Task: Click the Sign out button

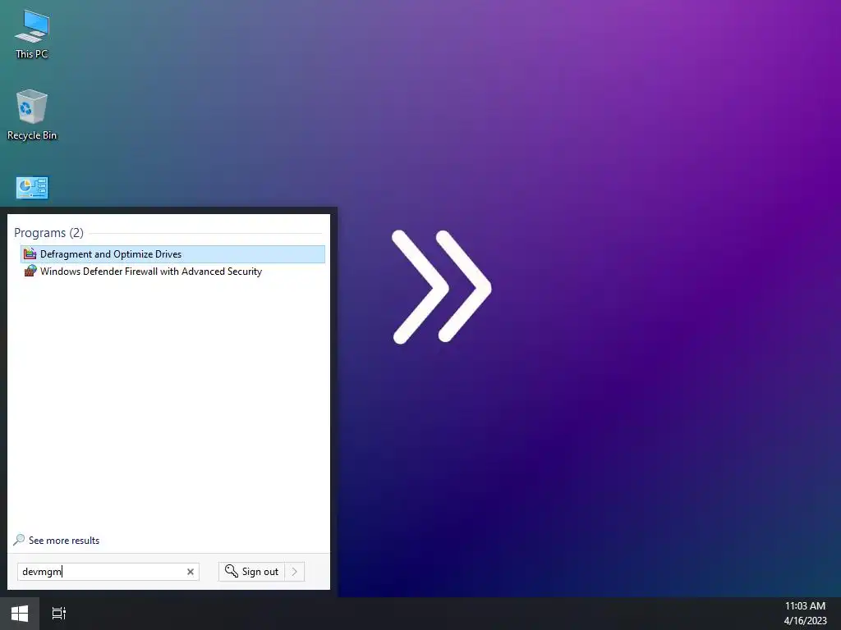Action: [x=251, y=572]
